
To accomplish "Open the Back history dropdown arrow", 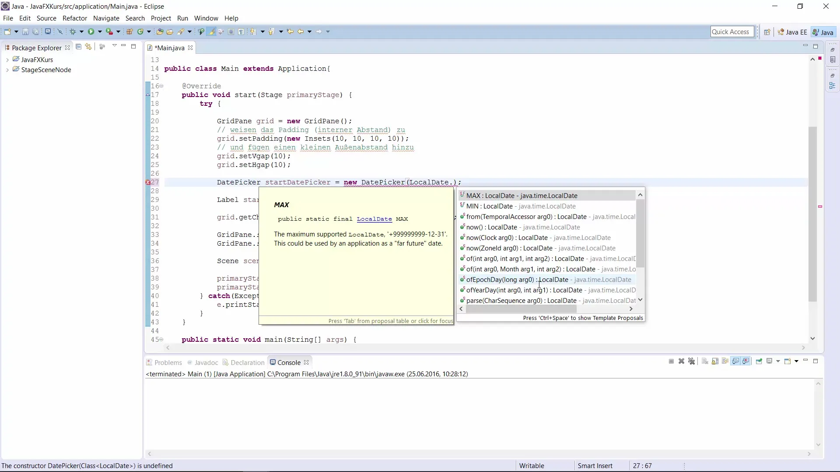I will pyautogui.click(x=309, y=31).
